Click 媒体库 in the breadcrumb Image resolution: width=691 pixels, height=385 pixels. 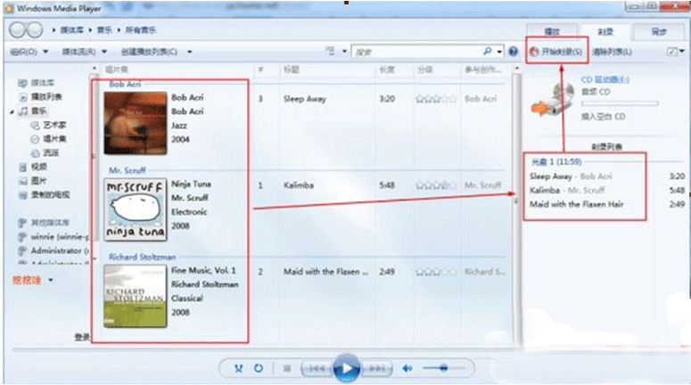click(71, 30)
